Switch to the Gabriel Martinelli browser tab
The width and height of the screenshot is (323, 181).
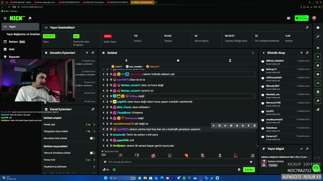21,2
